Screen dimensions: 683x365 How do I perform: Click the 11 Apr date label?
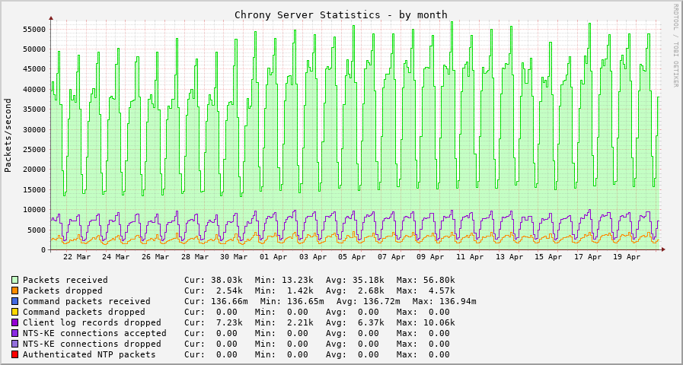[x=471, y=257]
